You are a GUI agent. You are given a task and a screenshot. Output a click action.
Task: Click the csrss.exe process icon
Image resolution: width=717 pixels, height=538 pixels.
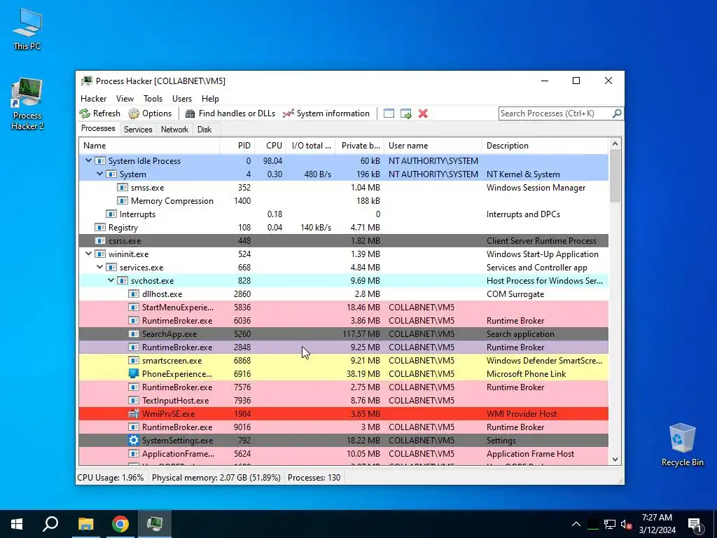[x=99, y=241]
